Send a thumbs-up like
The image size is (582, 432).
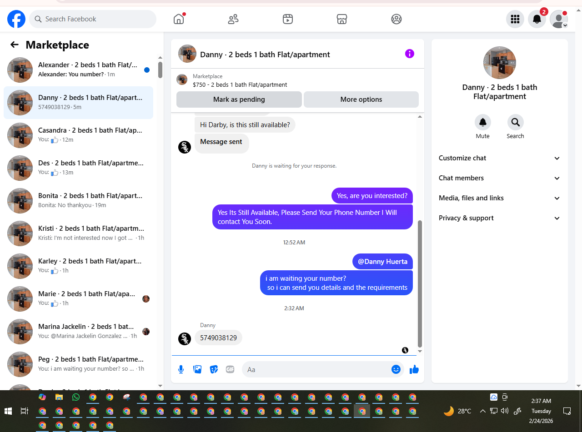pyautogui.click(x=414, y=369)
